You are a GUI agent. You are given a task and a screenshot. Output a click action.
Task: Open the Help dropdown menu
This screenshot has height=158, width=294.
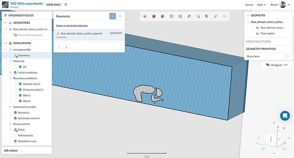[261, 5]
